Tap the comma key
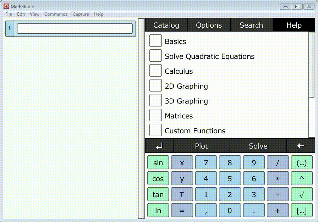This screenshot has height=222, width=318. pyautogui.click(x=206, y=210)
